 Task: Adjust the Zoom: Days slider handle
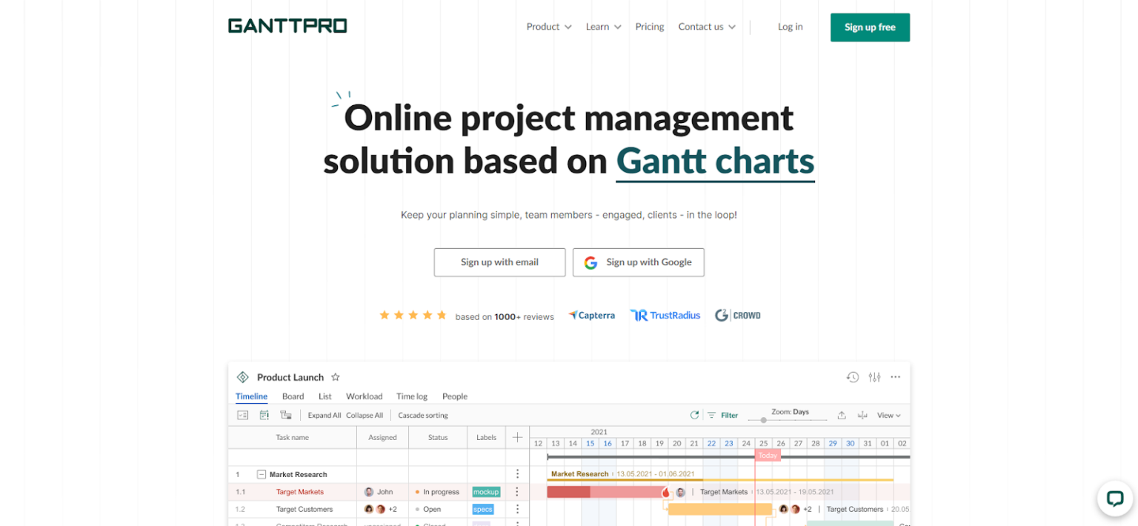(x=764, y=420)
